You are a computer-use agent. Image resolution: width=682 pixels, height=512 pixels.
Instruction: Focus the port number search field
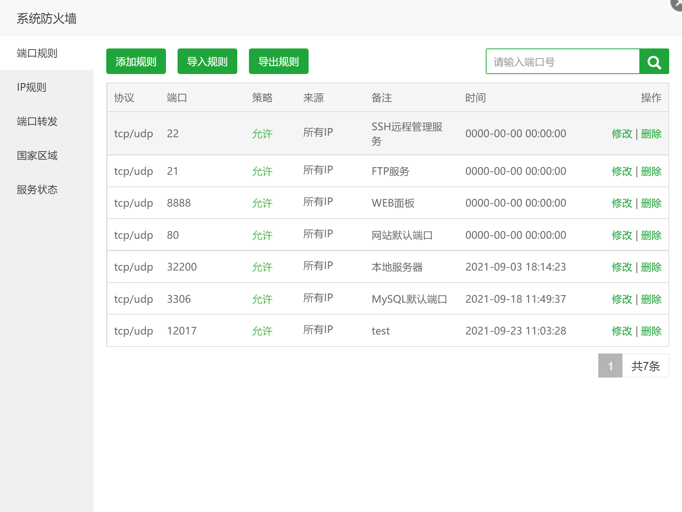[562, 62]
